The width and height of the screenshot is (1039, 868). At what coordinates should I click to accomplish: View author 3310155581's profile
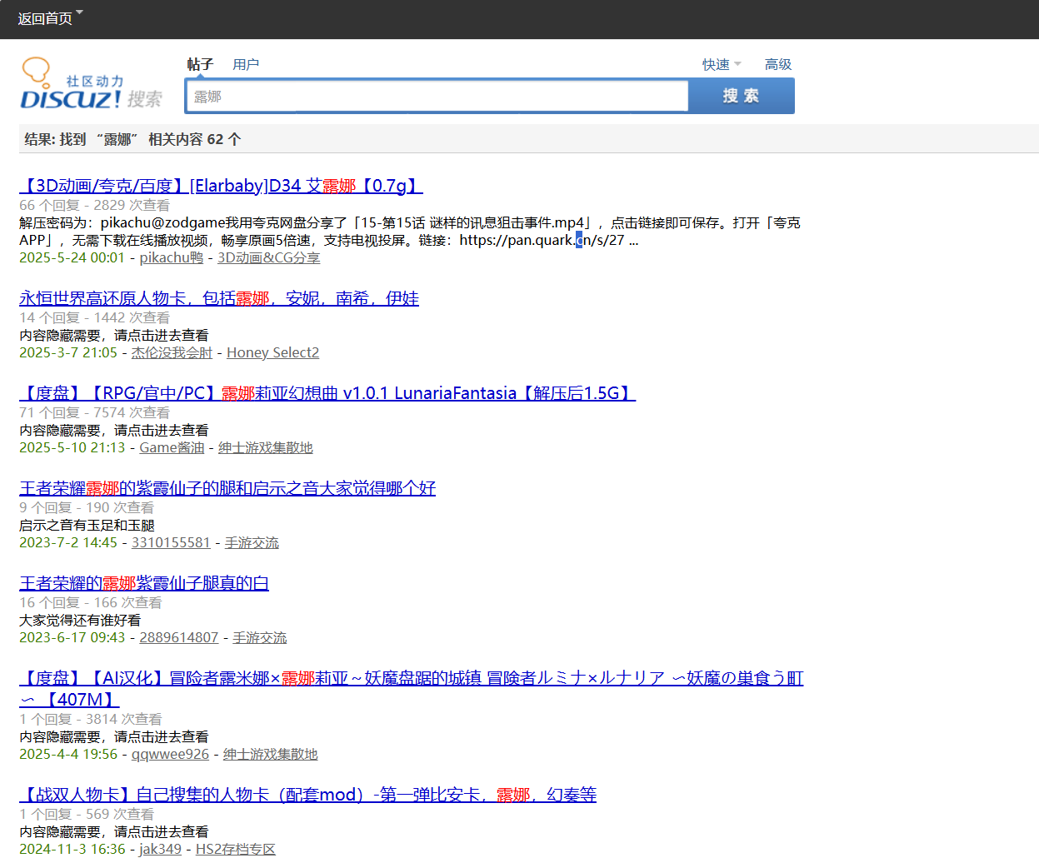171,543
